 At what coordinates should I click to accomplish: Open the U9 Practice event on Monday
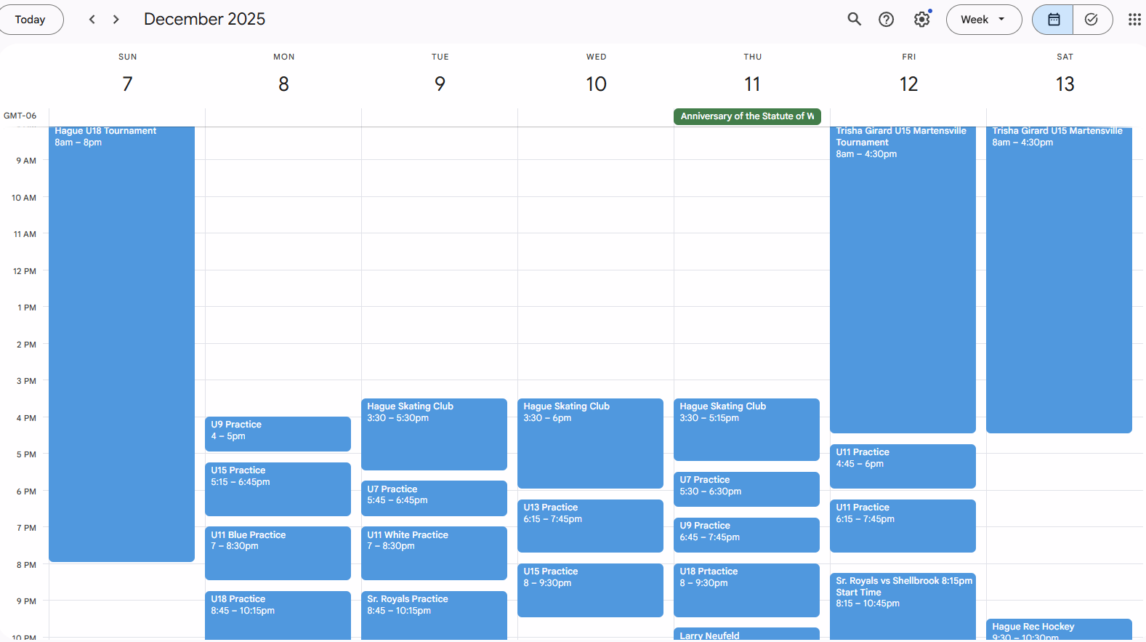point(278,433)
